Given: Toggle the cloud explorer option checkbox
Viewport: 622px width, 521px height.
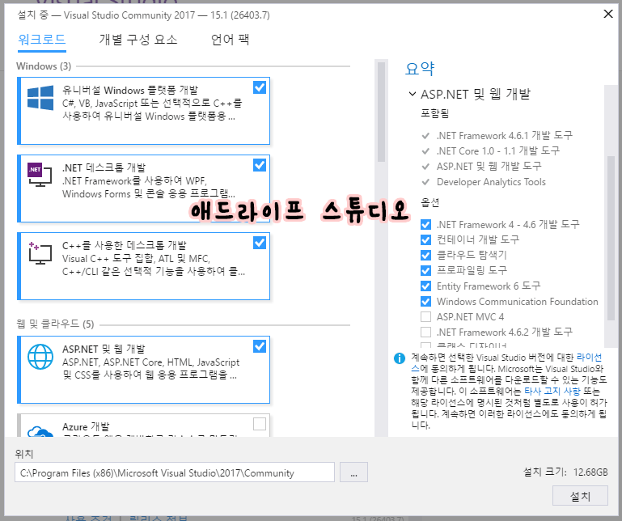Looking at the screenshot, I should click(425, 255).
